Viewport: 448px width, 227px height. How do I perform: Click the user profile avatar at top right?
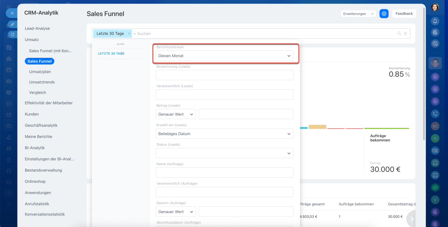coord(435,7)
